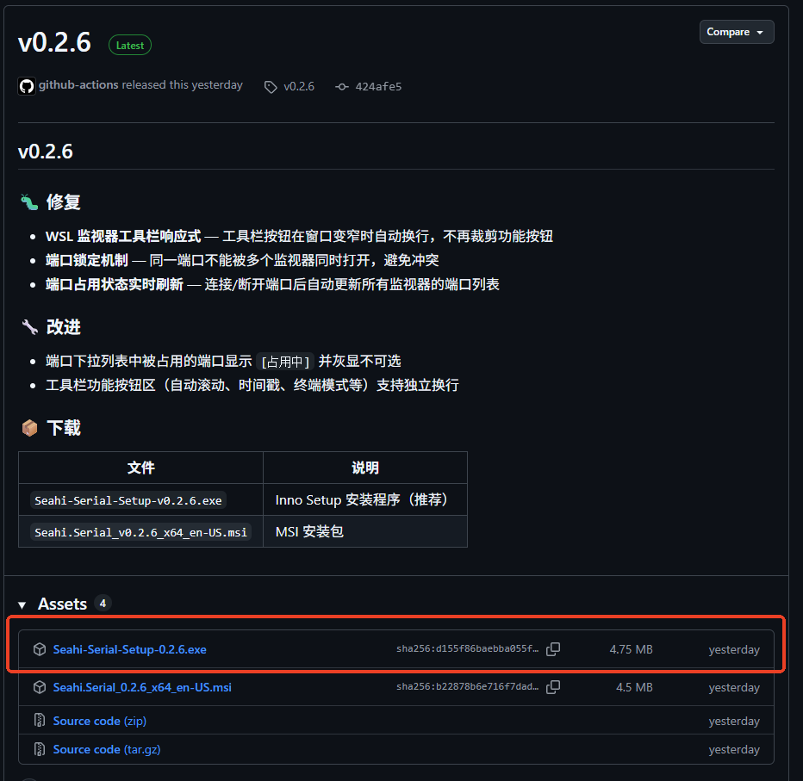Click the bug emoji beside 修复
The width and height of the screenshot is (803, 781).
(29, 202)
